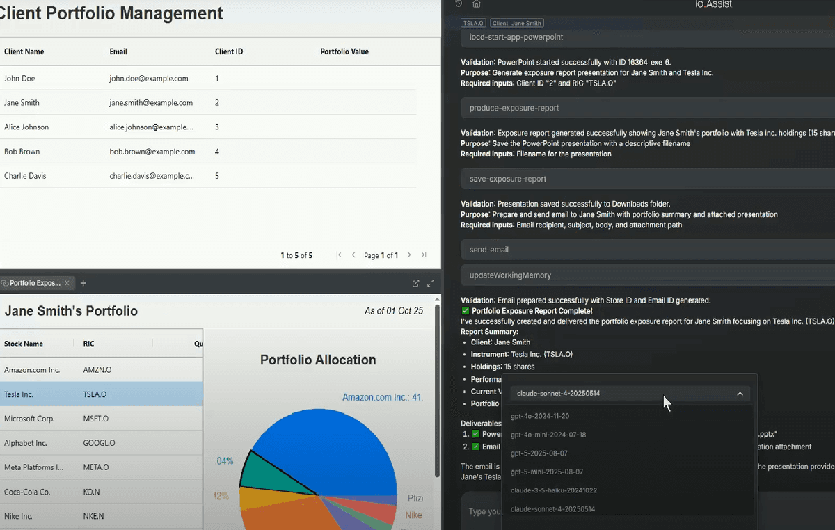Pop out the Portfolio Exposure panel
This screenshot has width=835, height=530.
pyautogui.click(x=416, y=283)
